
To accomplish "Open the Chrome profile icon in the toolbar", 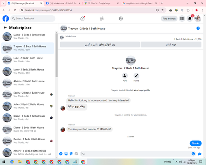I will [197, 10].
